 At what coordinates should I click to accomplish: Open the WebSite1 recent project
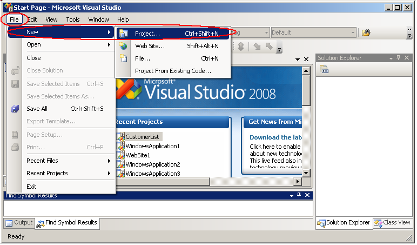tap(138, 155)
